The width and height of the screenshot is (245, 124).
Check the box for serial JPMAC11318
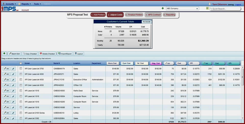21,80
